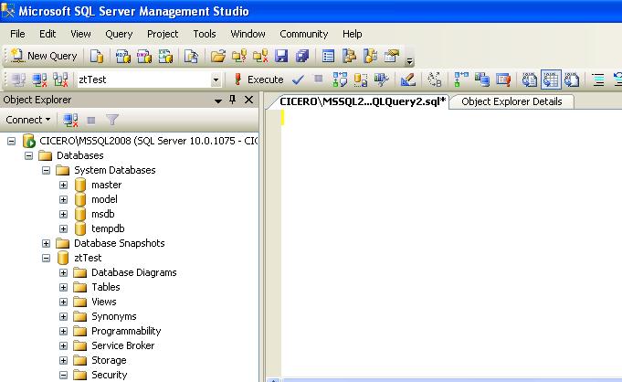Viewport: 622px width, 382px height.
Task: Open the Query menu
Action: 119,34
